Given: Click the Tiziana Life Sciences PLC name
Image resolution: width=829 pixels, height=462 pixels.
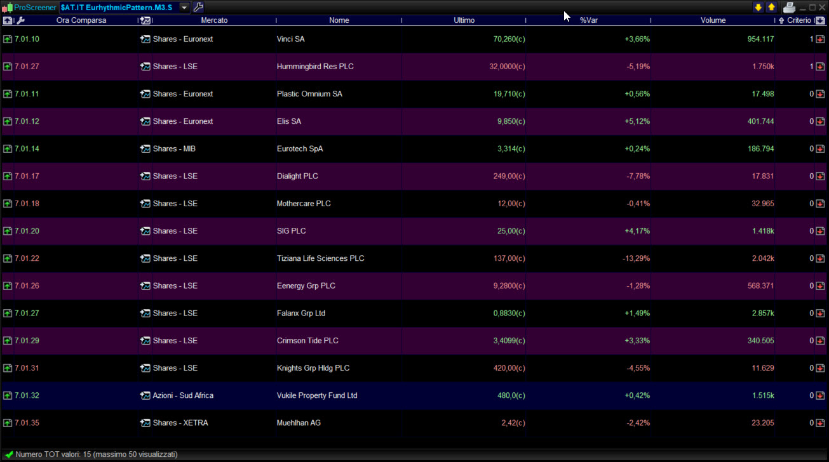Looking at the screenshot, I should (321, 258).
